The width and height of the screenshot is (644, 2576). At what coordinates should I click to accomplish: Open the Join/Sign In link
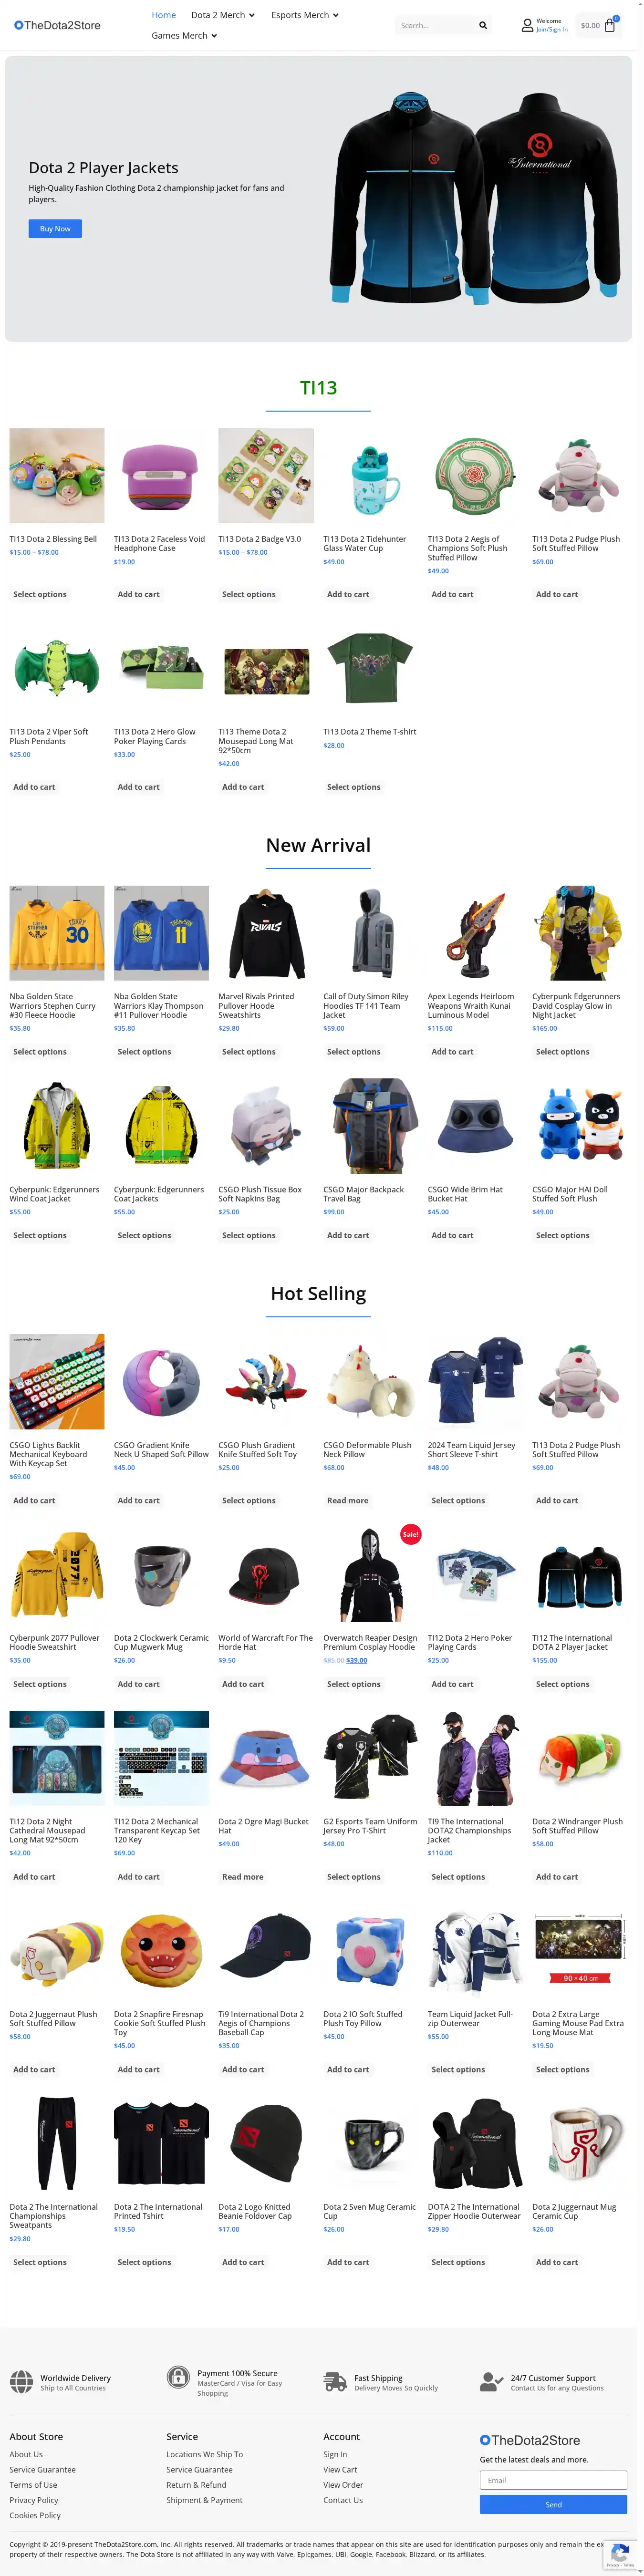tap(552, 29)
